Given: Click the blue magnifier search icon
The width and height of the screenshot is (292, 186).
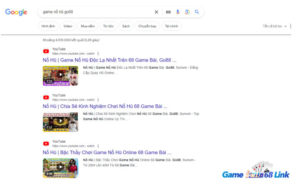Looking at the screenshot, I should [x=197, y=12].
